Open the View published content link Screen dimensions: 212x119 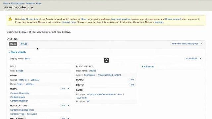(x=109, y=75)
